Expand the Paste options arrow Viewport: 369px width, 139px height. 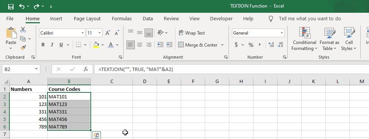11,48
